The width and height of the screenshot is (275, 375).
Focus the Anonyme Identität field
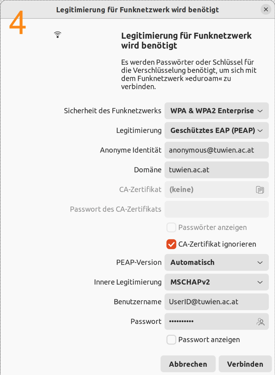click(217, 150)
